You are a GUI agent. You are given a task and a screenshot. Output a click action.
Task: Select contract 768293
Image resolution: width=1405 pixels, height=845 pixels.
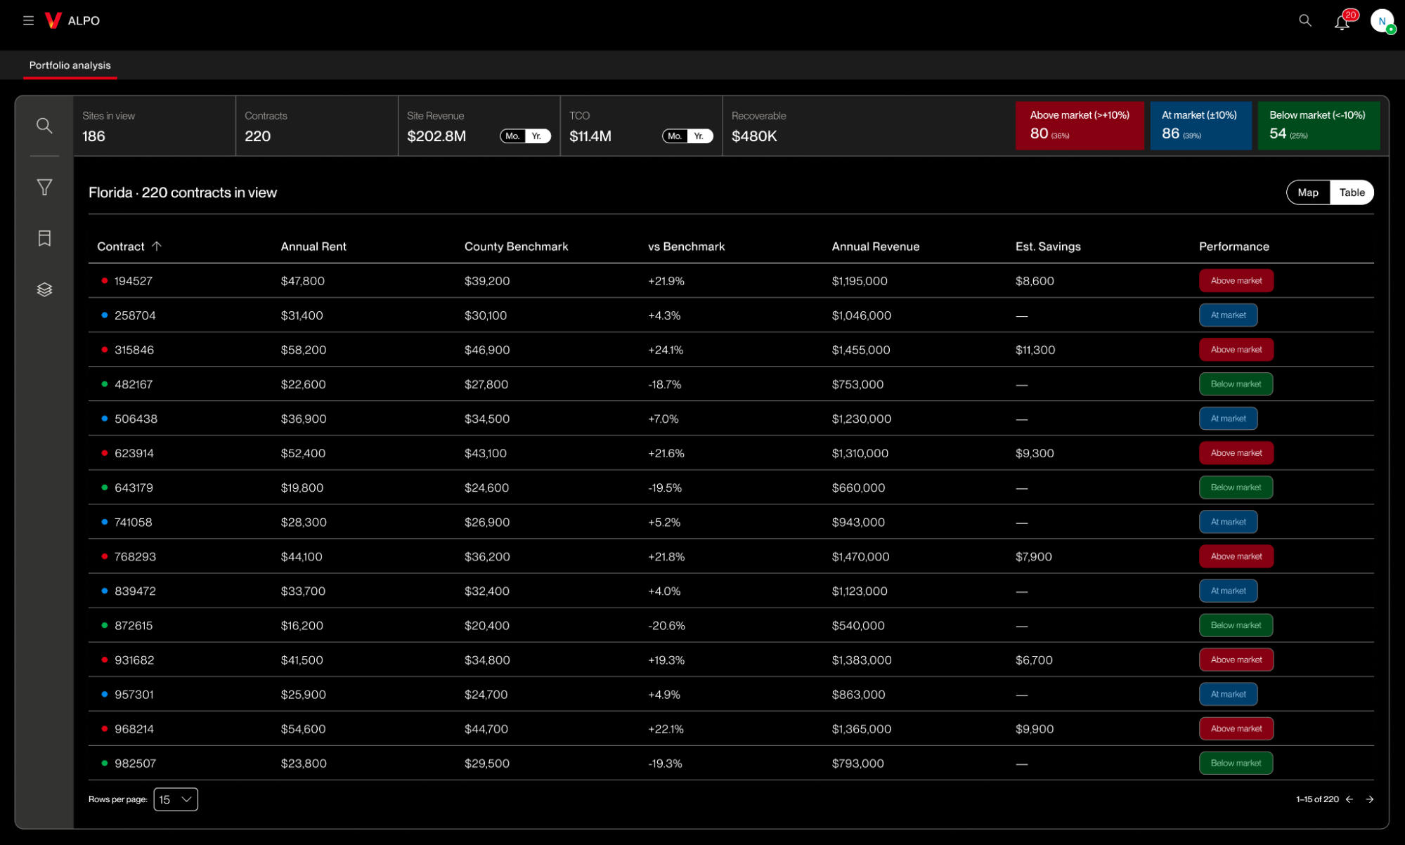(135, 556)
